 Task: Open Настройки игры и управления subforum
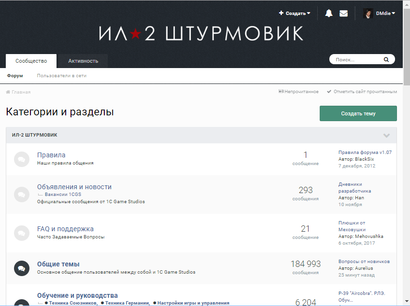pyautogui.click(x=193, y=303)
